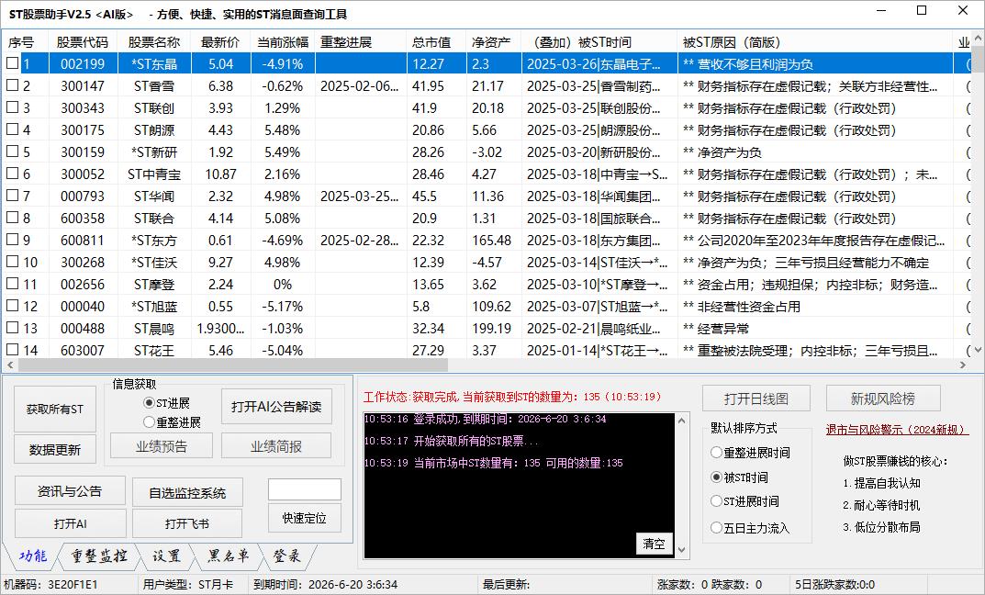985x595 pixels.
Task: Sort by 当前涨幅 column header
Action: (x=283, y=42)
